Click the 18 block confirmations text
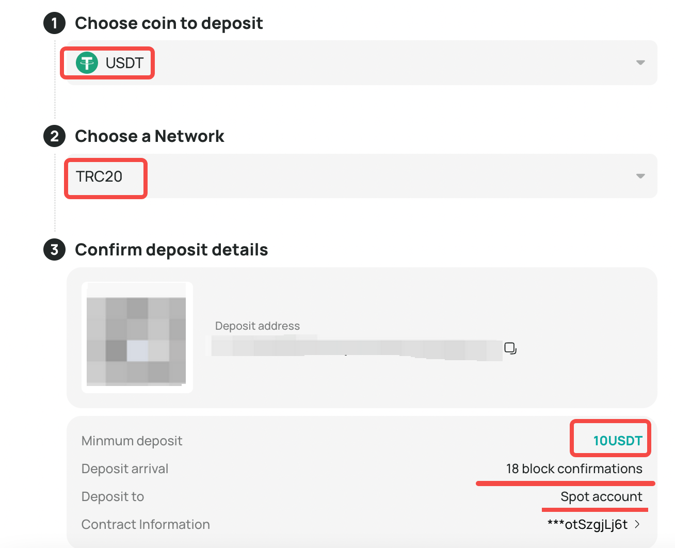Image resolution: width=675 pixels, height=548 pixels. pos(574,469)
